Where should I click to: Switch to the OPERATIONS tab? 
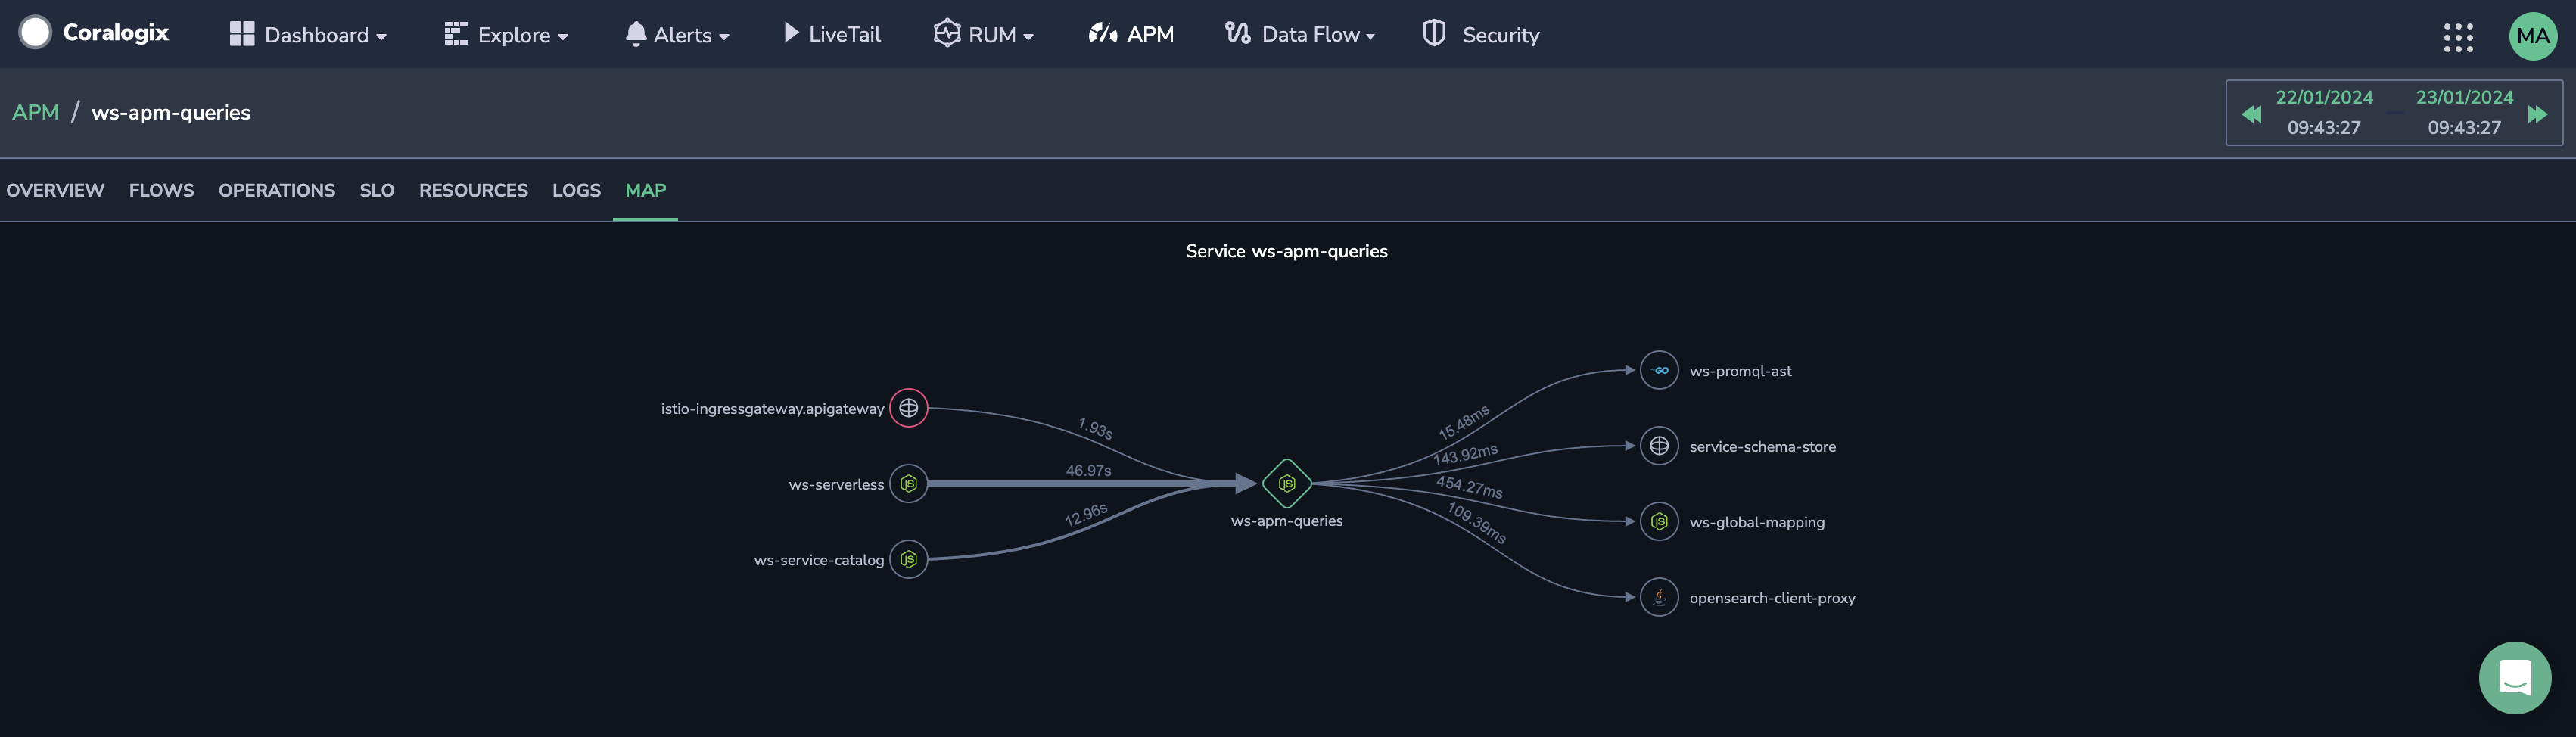pyautogui.click(x=277, y=190)
